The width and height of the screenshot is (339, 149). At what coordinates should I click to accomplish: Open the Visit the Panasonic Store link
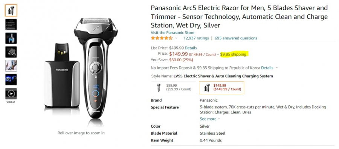pos(173,33)
